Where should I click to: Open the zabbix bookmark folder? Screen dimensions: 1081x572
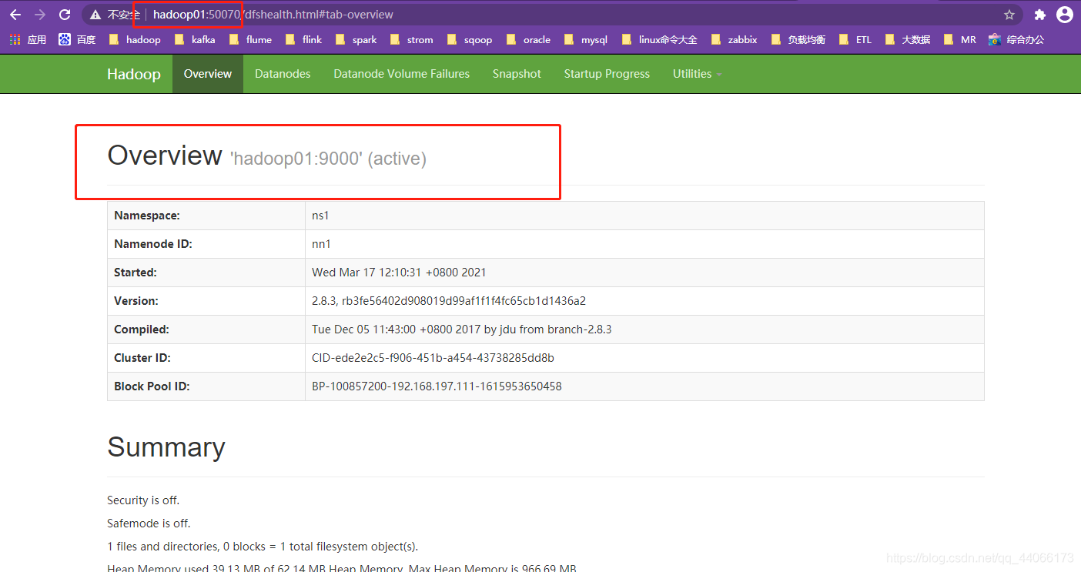735,39
